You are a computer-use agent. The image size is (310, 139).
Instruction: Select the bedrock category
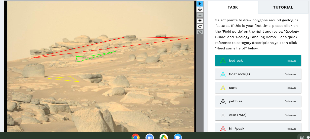point(258,60)
